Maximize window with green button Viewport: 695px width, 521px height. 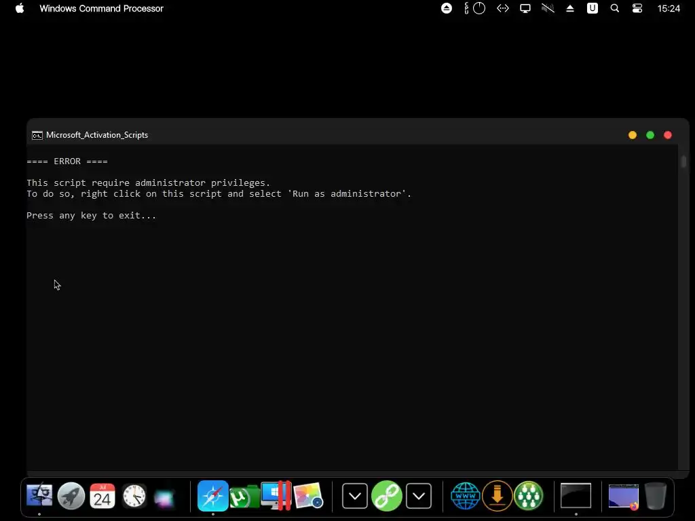(x=650, y=135)
